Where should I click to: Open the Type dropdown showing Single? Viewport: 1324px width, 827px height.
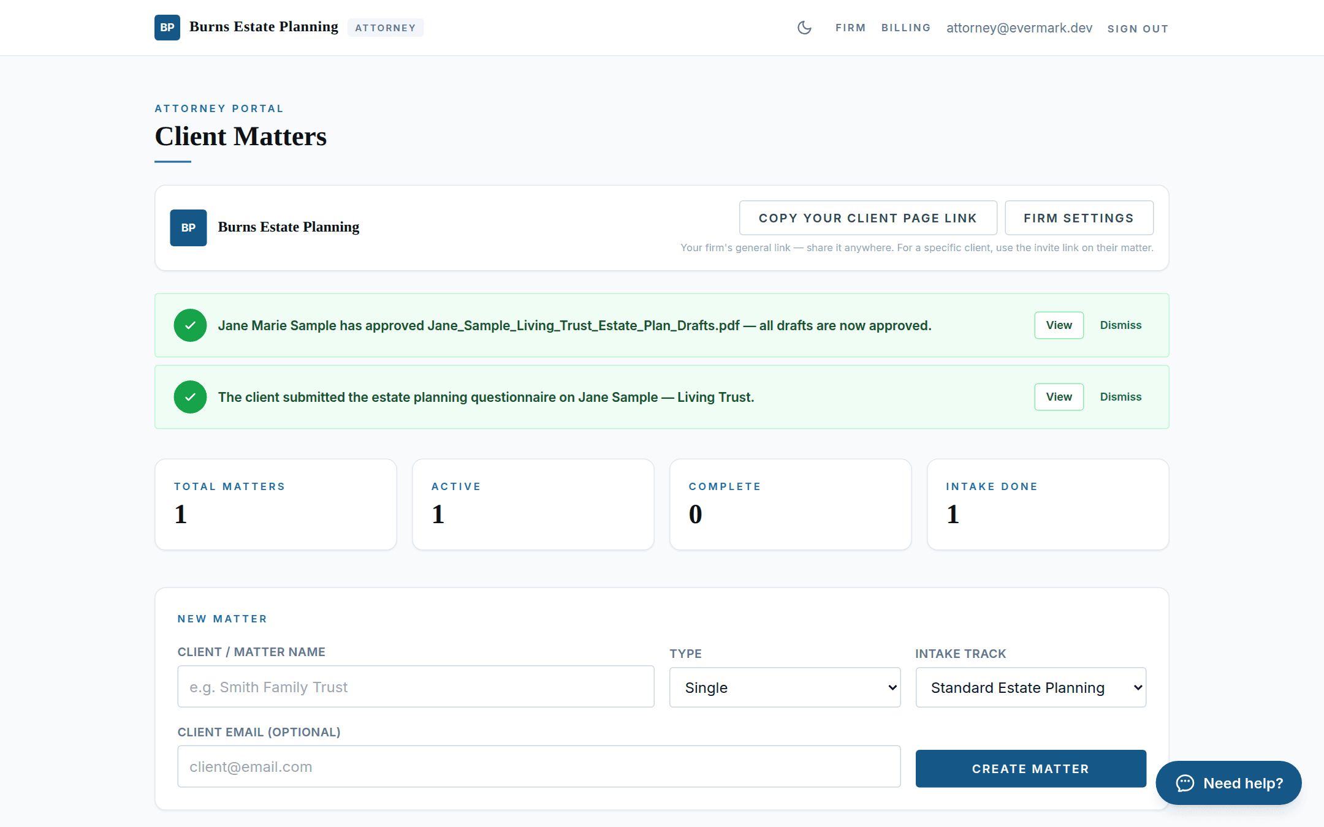785,687
